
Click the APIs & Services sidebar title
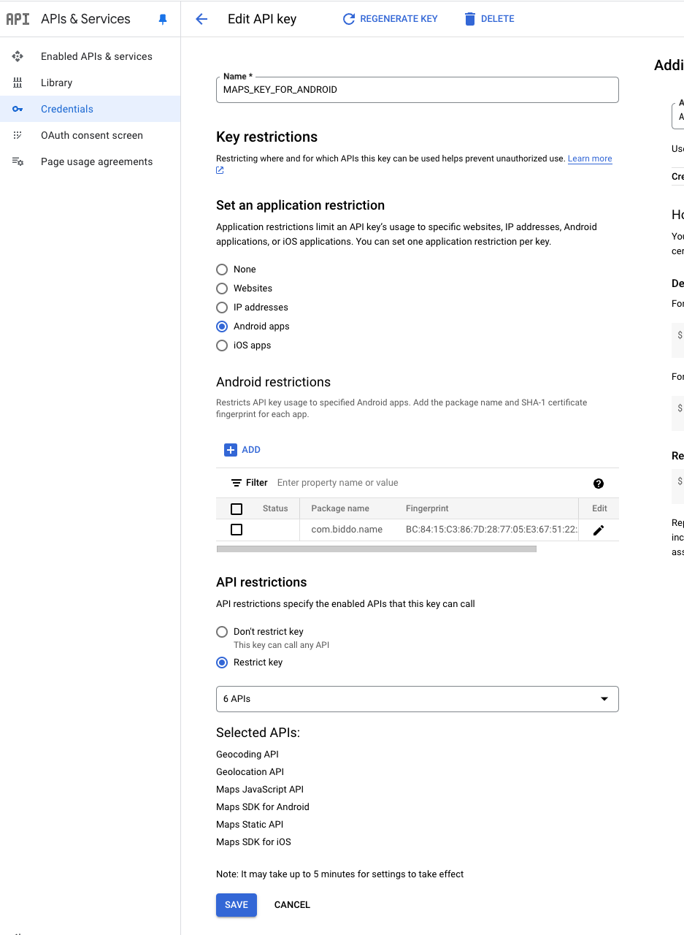point(85,19)
